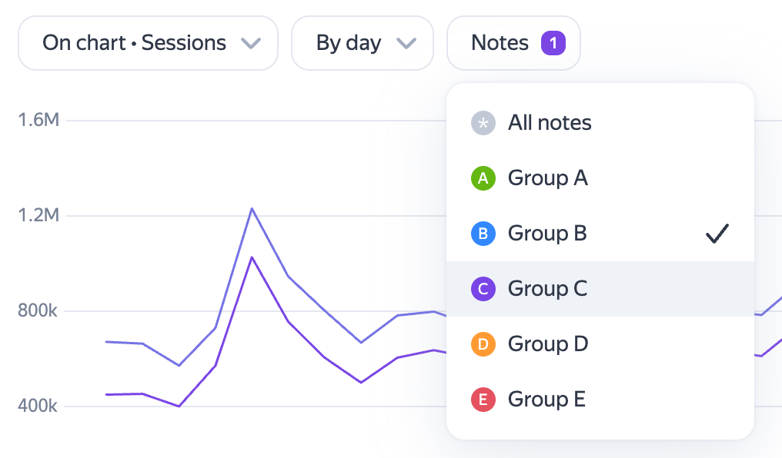The width and height of the screenshot is (782, 458).
Task: Click the red Group E badge icon
Action: (x=483, y=400)
